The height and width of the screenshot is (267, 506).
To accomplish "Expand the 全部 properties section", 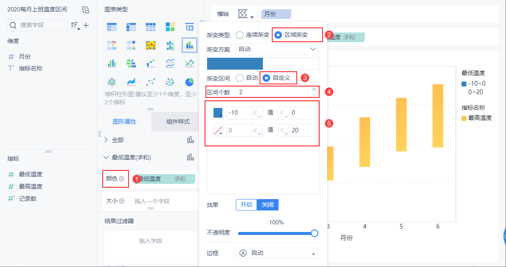I will pyautogui.click(x=106, y=140).
